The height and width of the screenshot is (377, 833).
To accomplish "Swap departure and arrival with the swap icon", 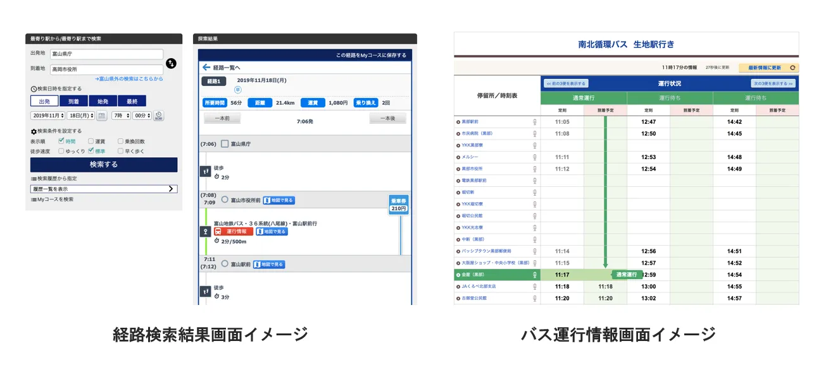I will [171, 63].
